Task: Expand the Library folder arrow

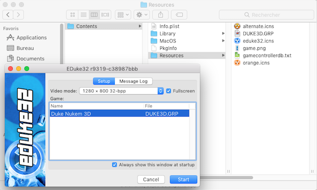Action: tap(223, 33)
